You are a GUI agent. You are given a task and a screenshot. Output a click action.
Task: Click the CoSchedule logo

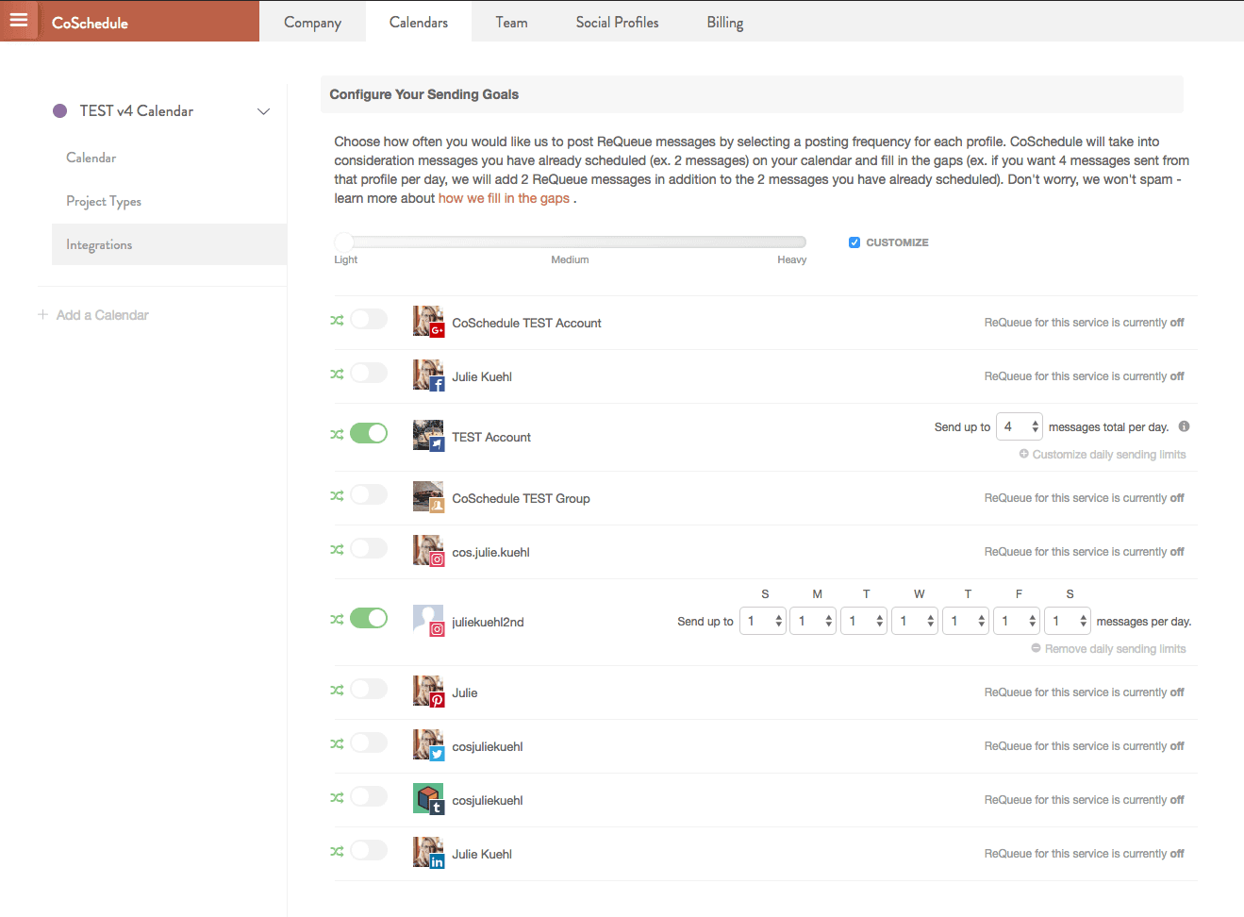pyautogui.click(x=90, y=23)
